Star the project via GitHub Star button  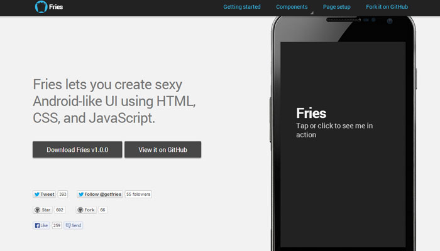click(x=43, y=210)
